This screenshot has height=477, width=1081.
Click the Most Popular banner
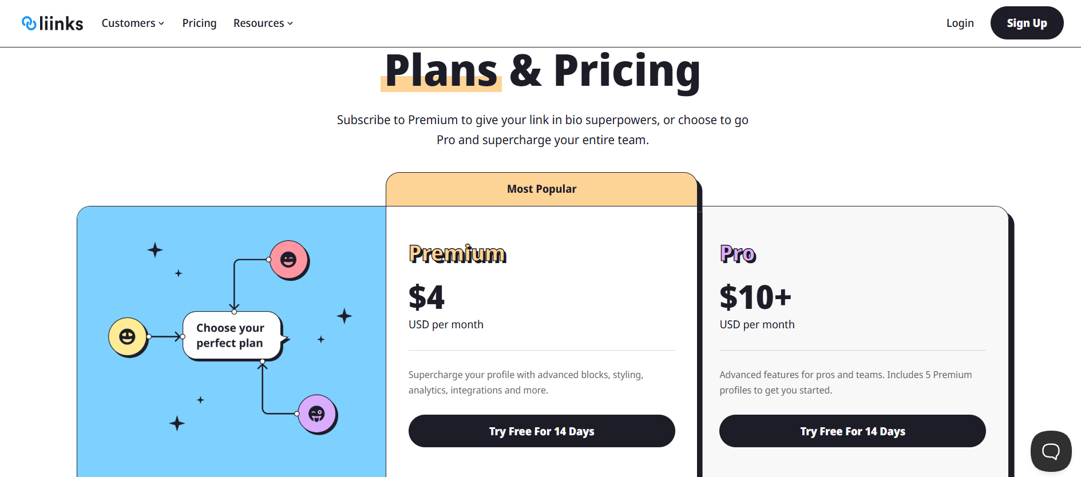(x=541, y=188)
